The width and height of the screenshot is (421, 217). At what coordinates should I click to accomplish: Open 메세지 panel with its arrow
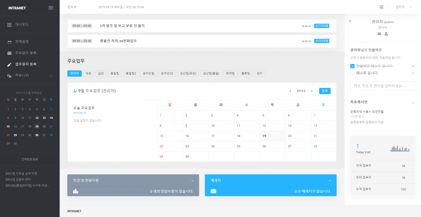(330, 180)
